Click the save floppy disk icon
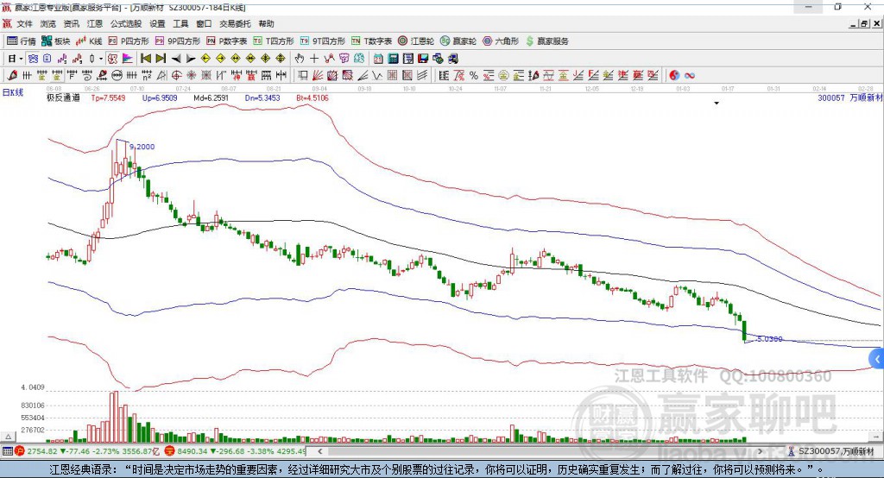884x478 pixels. coord(423,59)
